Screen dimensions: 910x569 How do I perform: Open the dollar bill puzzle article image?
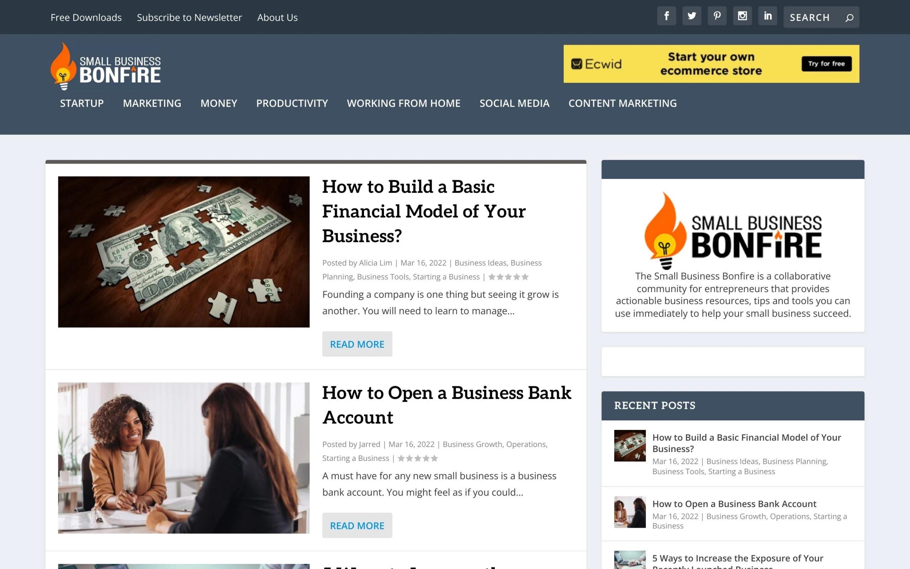(183, 252)
